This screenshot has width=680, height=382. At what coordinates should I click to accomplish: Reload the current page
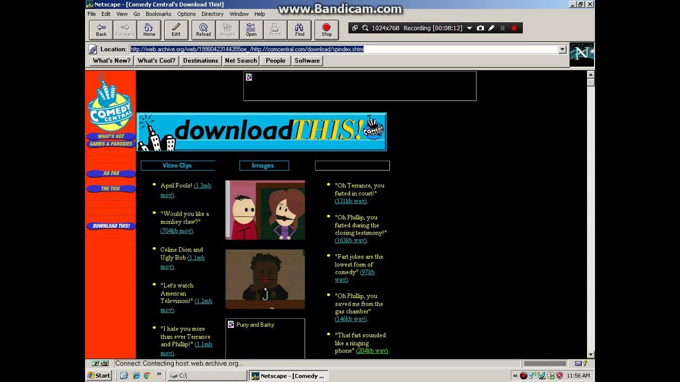coord(203,30)
